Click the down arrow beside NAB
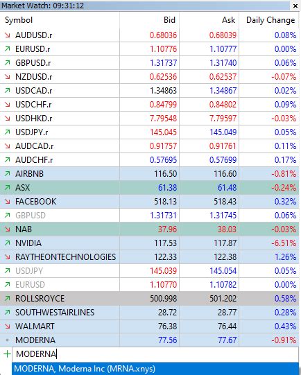Screen dimensions: 301x375 point(8,229)
